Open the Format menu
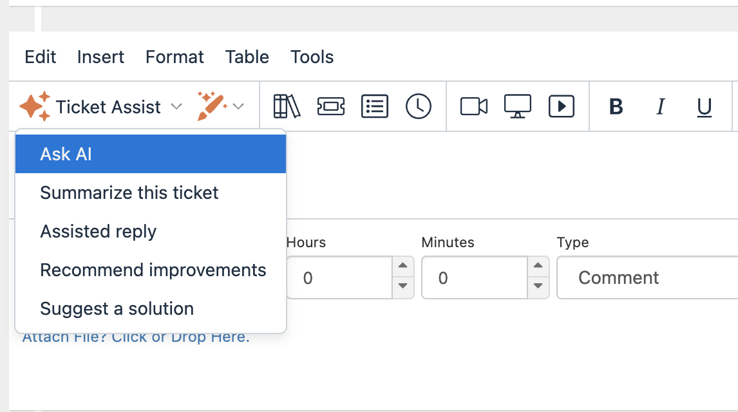Image resolution: width=738 pixels, height=412 pixels. click(x=175, y=57)
